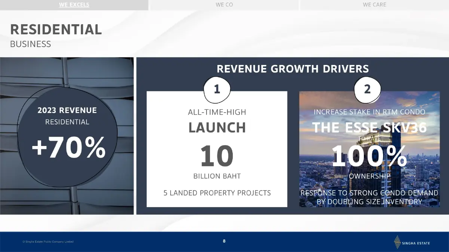Click the large '10' above BILLION BAHT

click(217, 156)
